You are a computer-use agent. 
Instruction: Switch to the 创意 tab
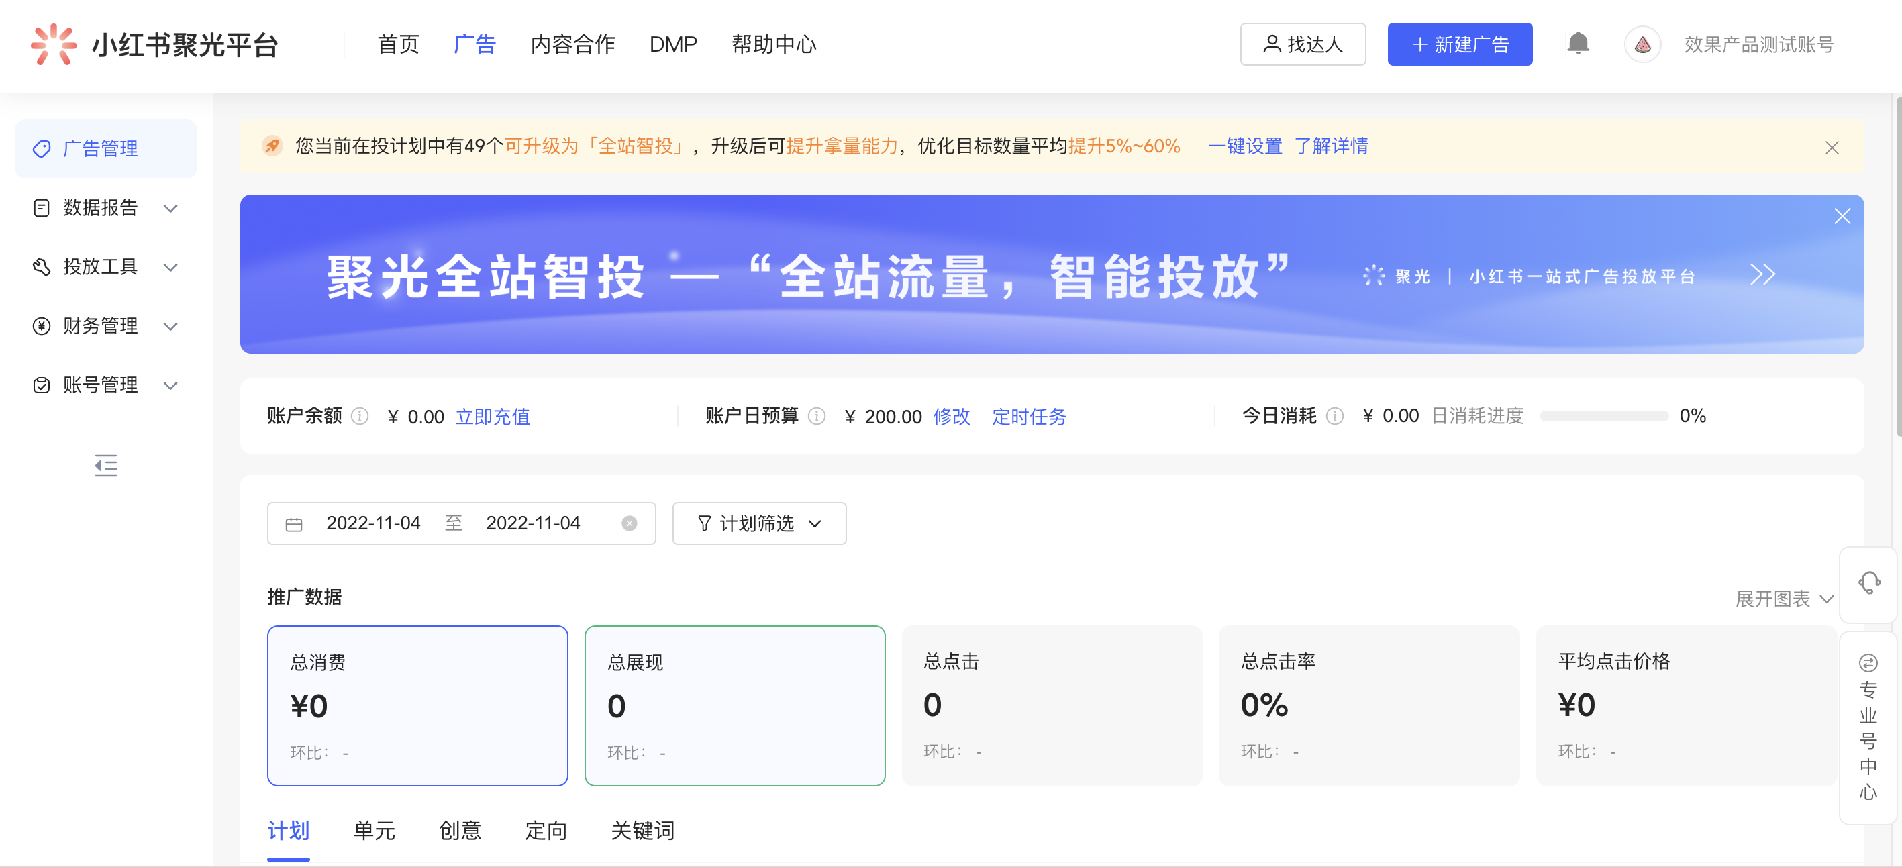(460, 831)
